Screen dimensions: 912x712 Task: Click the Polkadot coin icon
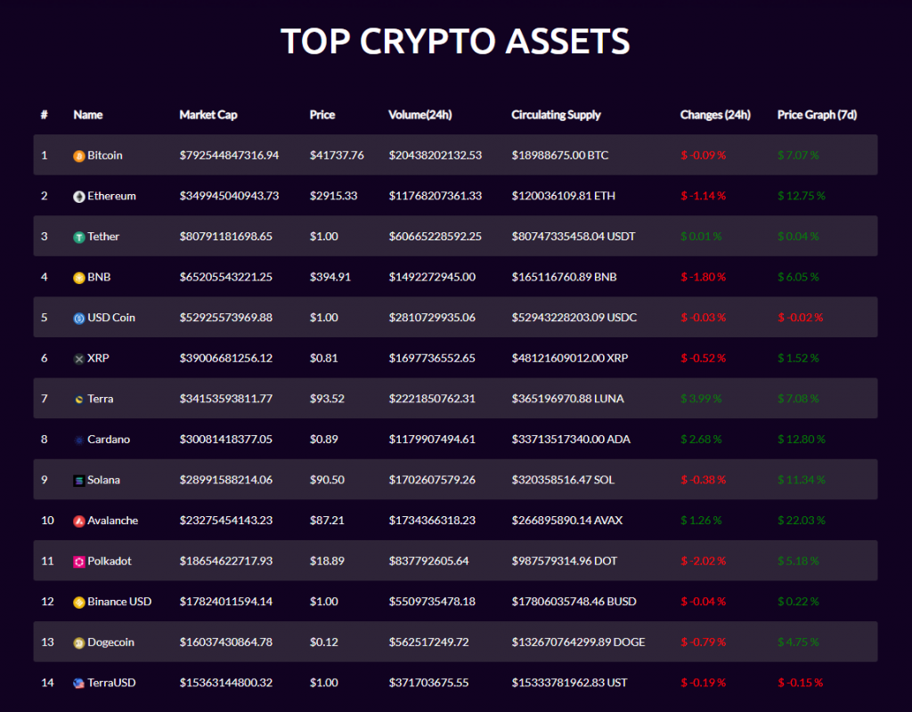[x=78, y=561]
